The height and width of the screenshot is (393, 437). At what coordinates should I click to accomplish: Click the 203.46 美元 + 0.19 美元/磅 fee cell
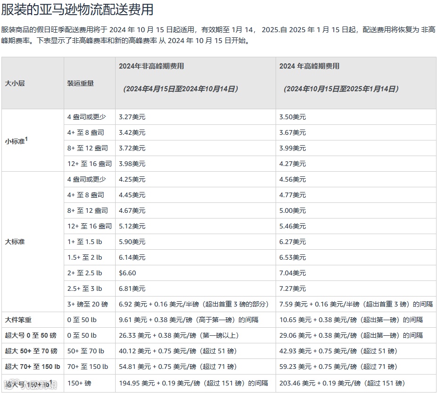click(356, 383)
